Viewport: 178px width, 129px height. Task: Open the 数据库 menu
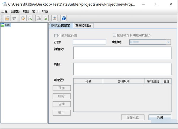click(15, 11)
